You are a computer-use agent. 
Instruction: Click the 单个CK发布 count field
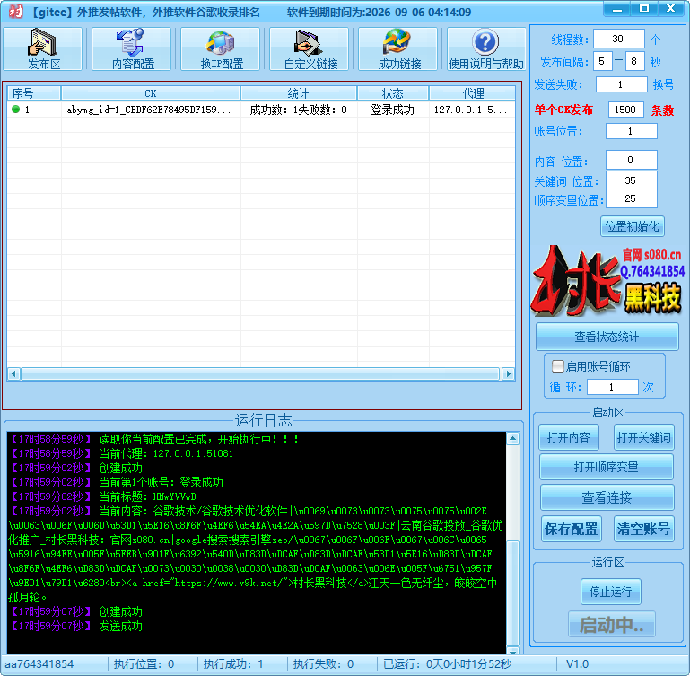(x=625, y=110)
